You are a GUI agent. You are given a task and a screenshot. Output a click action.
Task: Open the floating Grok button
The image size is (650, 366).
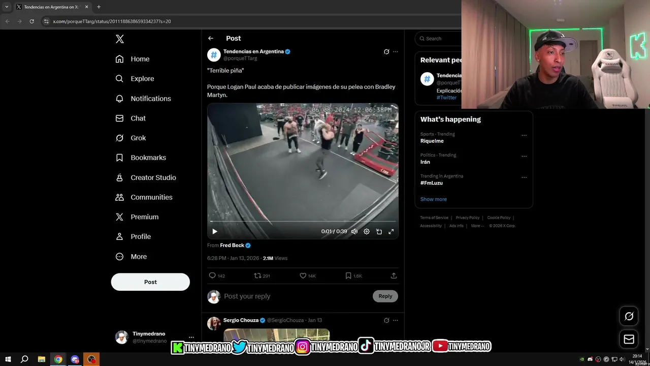[629, 316]
